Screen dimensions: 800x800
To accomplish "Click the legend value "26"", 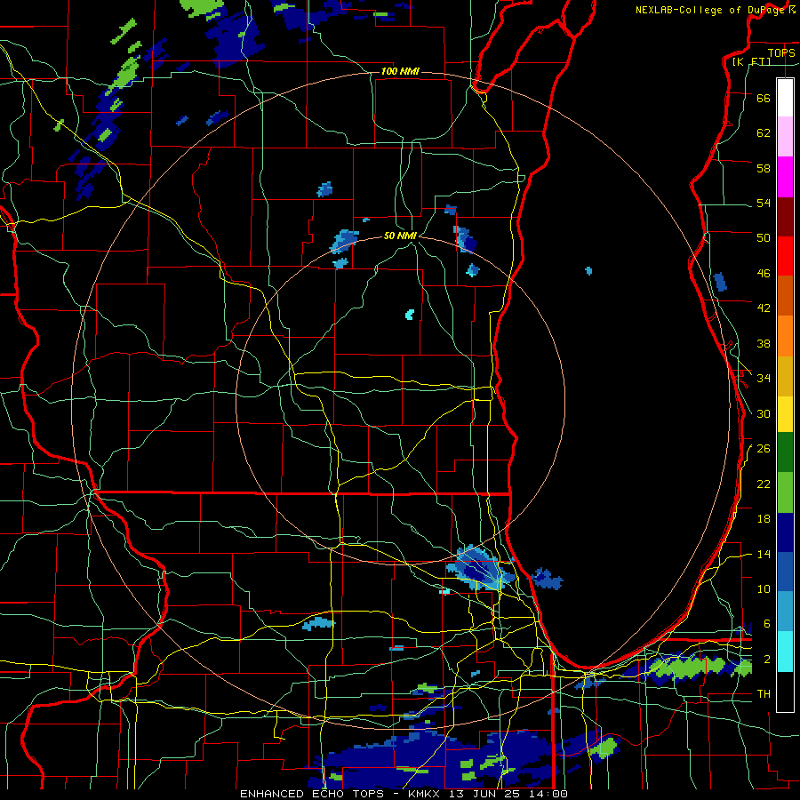I will pos(764,449).
